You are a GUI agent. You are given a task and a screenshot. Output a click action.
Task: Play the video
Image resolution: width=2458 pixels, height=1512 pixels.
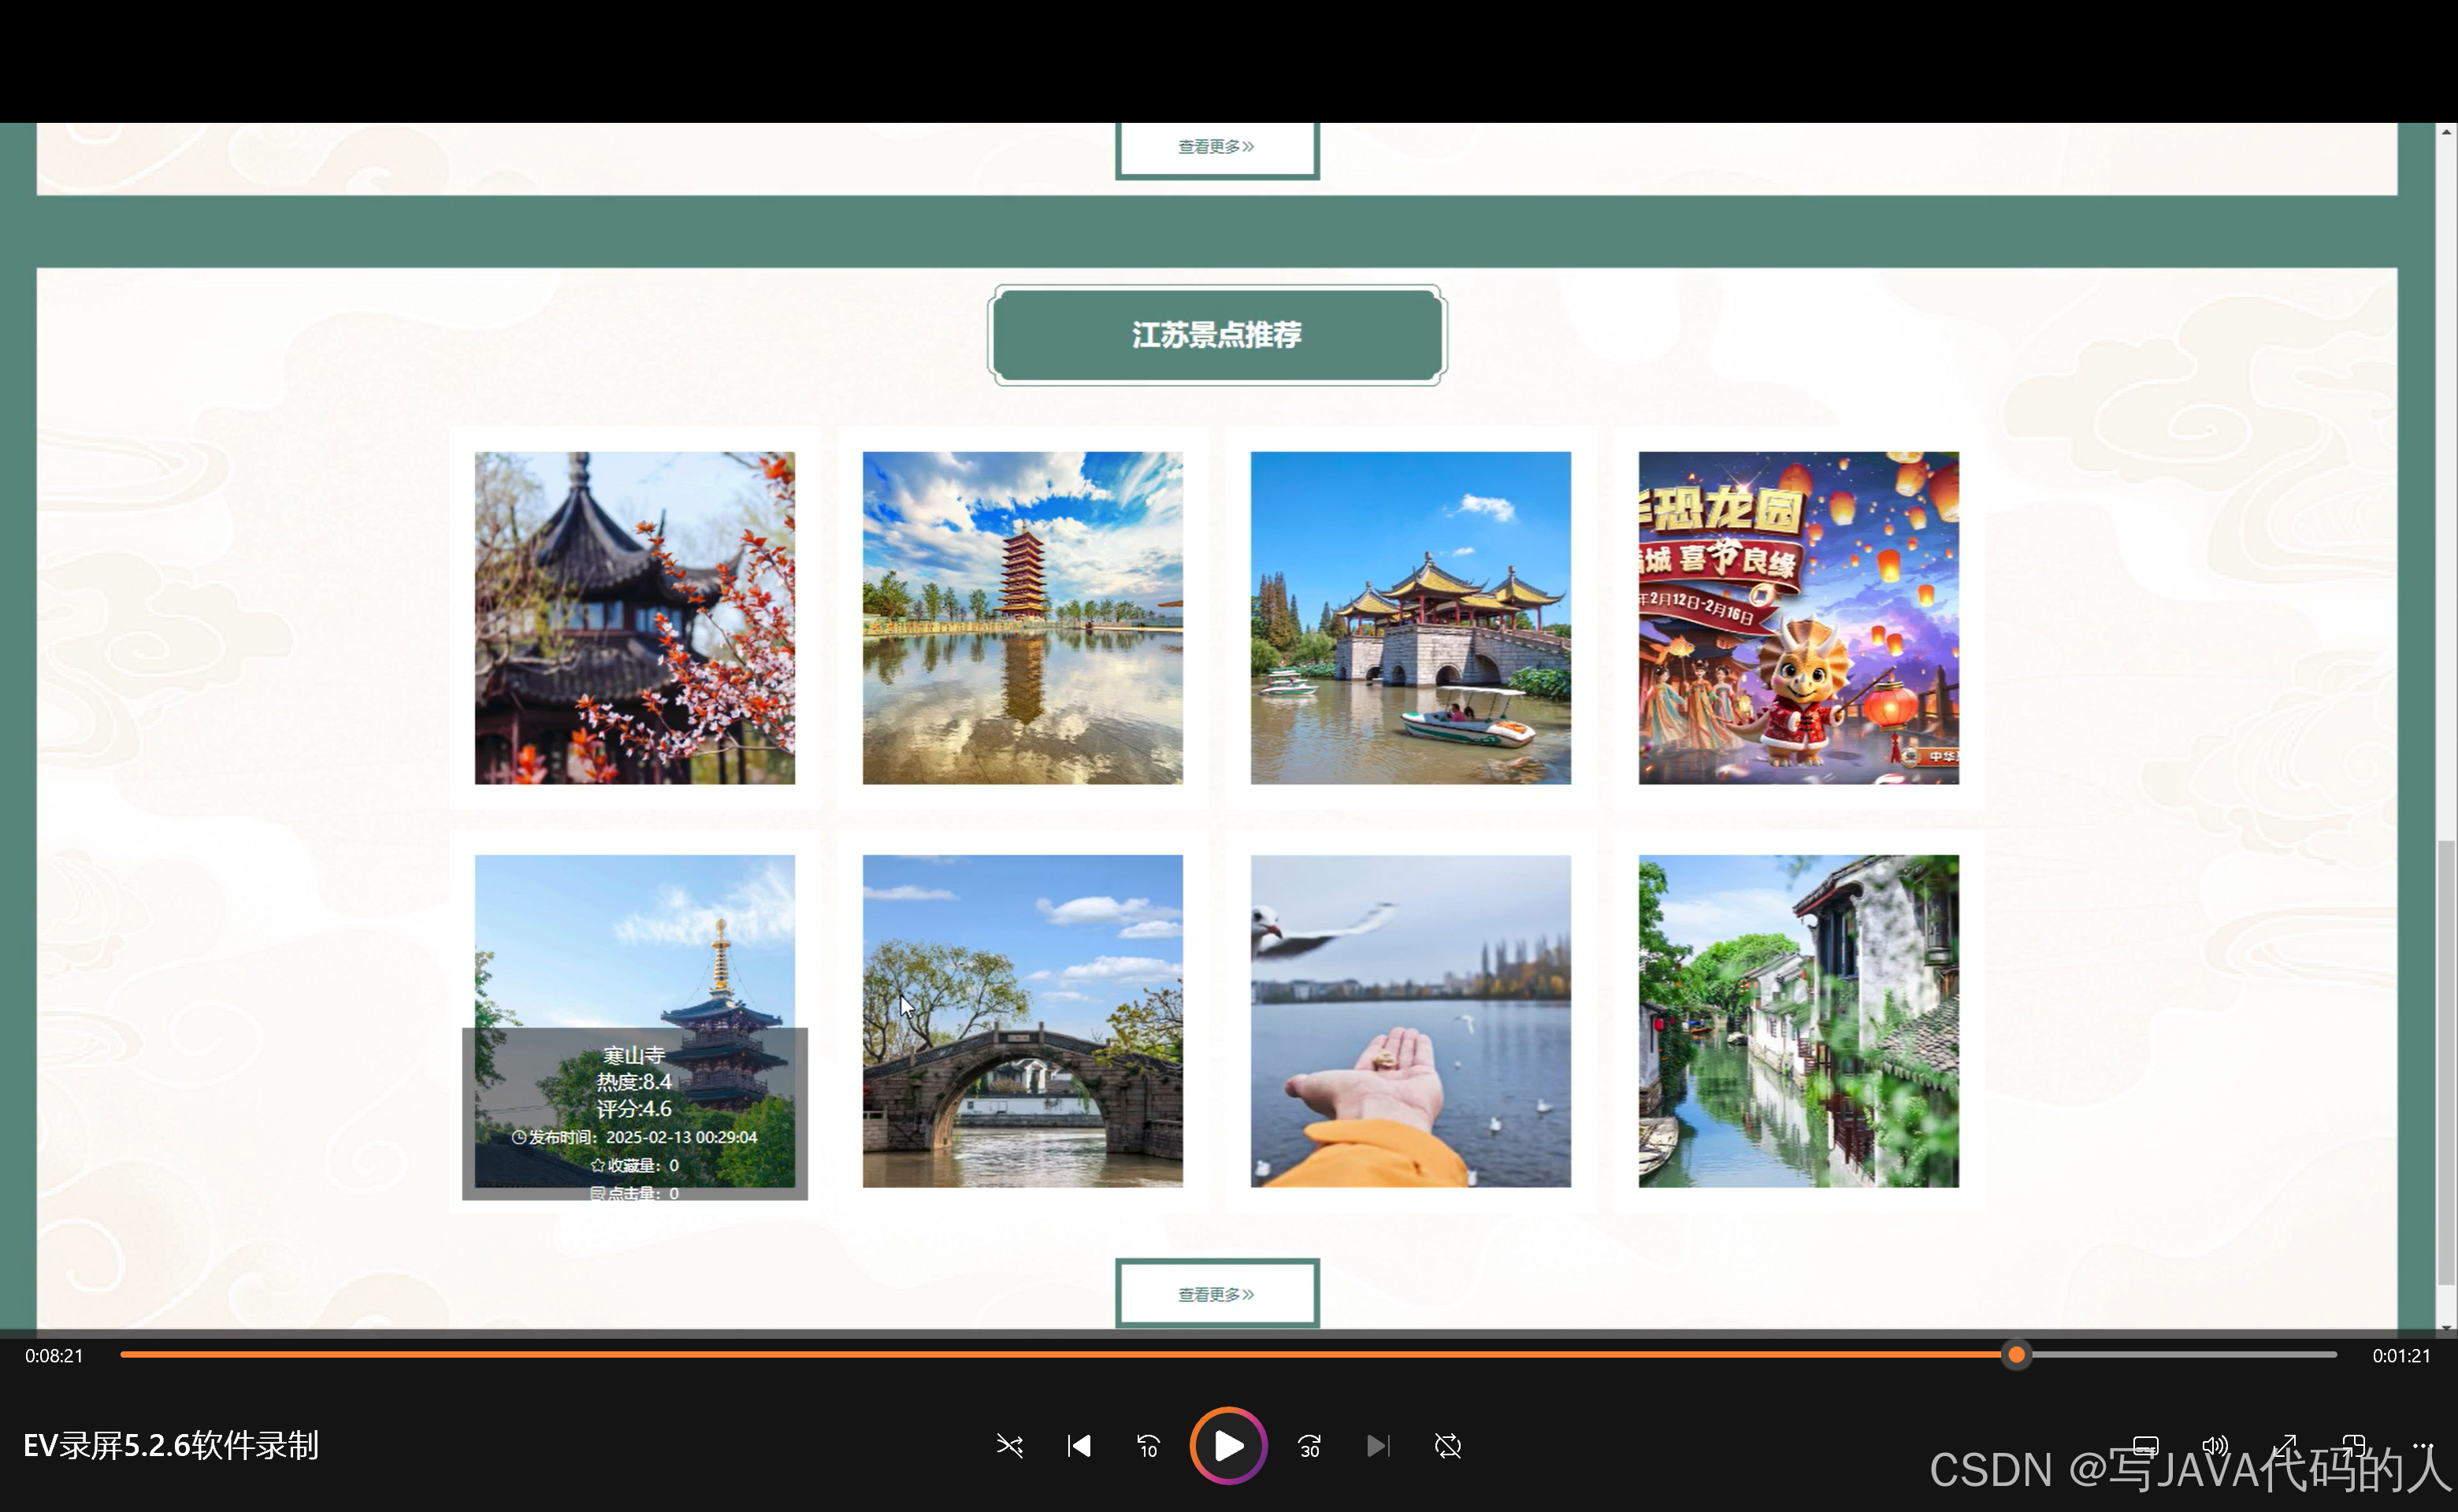click(1228, 1446)
